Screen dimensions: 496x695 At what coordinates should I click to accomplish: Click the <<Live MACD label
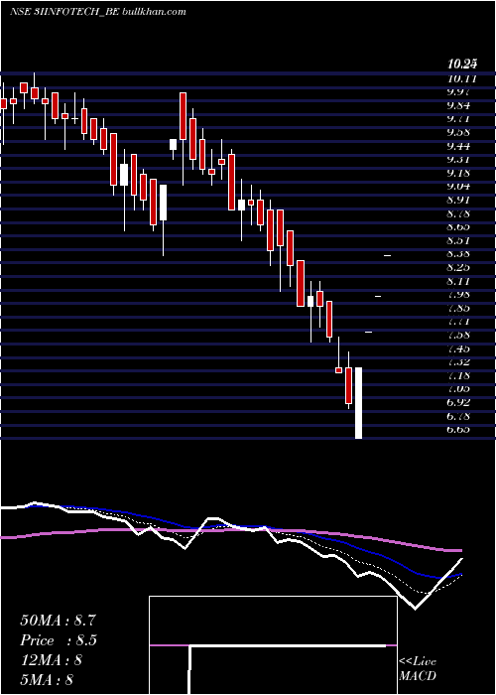(418, 669)
